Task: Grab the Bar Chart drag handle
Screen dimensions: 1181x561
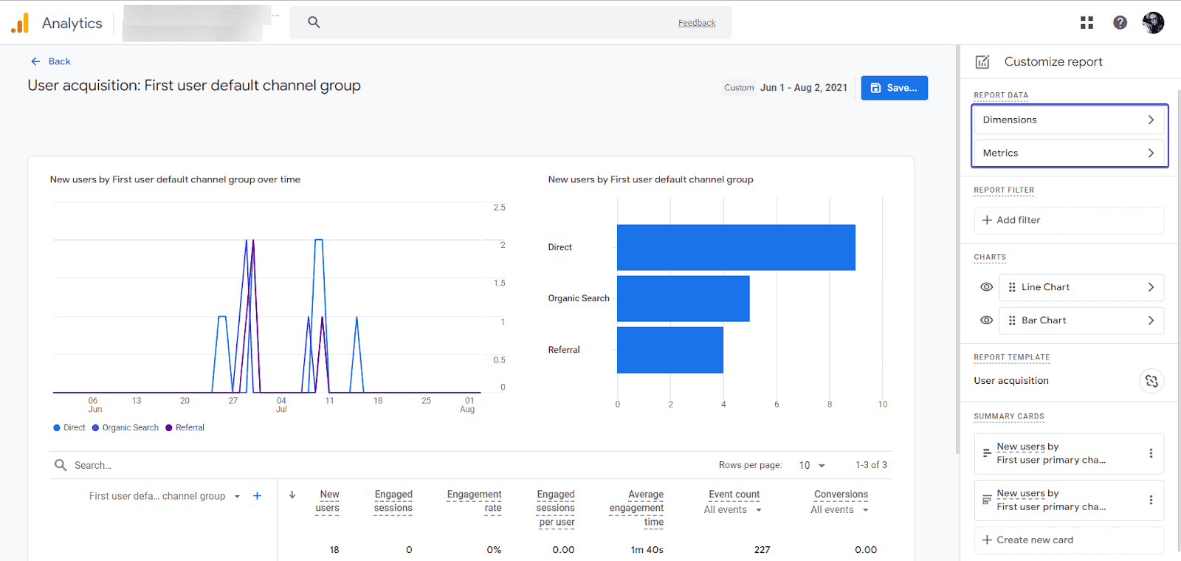Action: 1012,320
